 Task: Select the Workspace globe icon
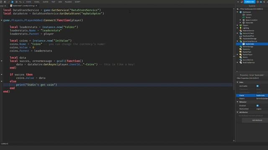click(x=241, y=12)
